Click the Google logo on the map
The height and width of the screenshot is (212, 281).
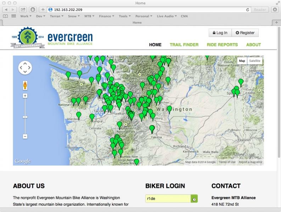click(x=23, y=161)
